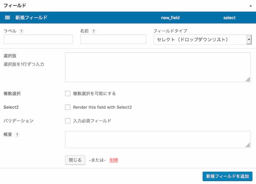Click the help icon next to ラベル

tap(21, 31)
